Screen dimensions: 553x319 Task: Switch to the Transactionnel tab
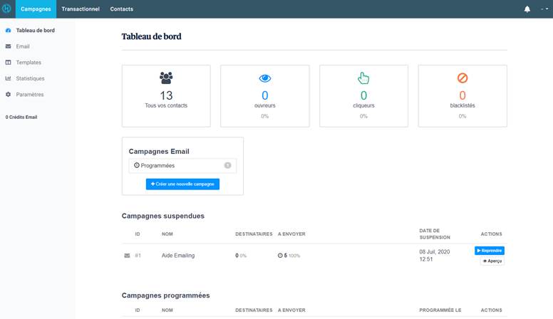(80, 9)
